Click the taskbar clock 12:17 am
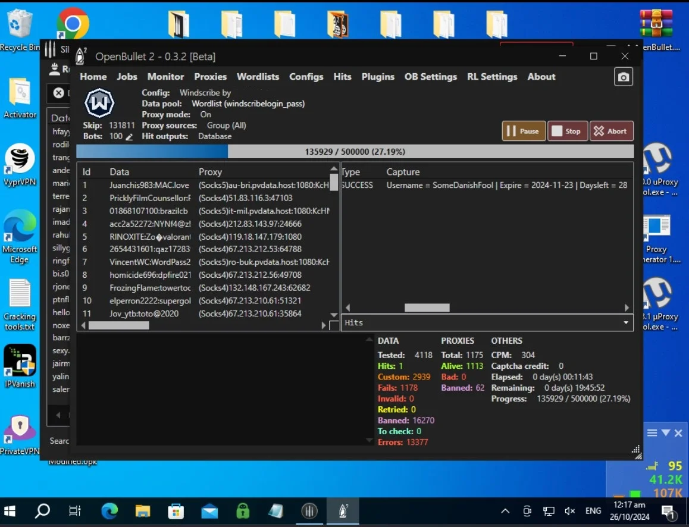 (x=630, y=505)
